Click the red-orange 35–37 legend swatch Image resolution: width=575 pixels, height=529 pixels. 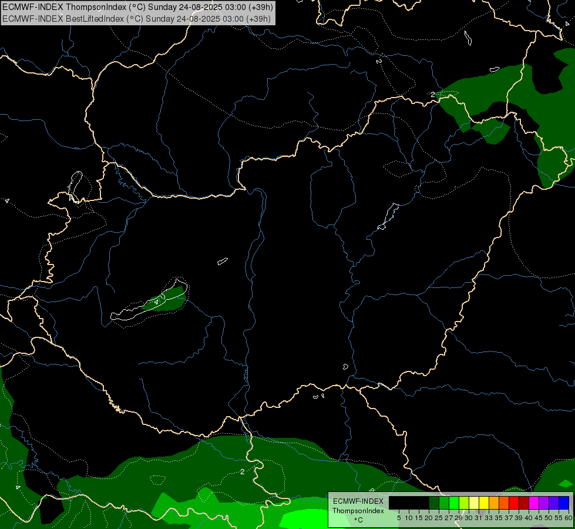(x=504, y=503)
